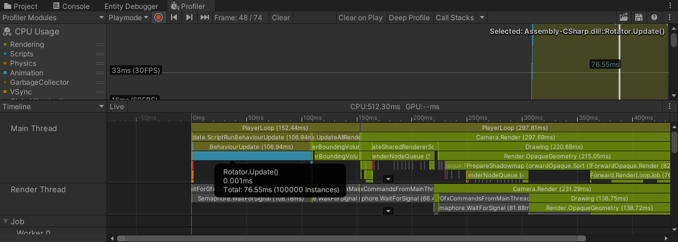
Task: Click the CPU Usage module icon
Action: pyautogui.click(x=7, y=31)
